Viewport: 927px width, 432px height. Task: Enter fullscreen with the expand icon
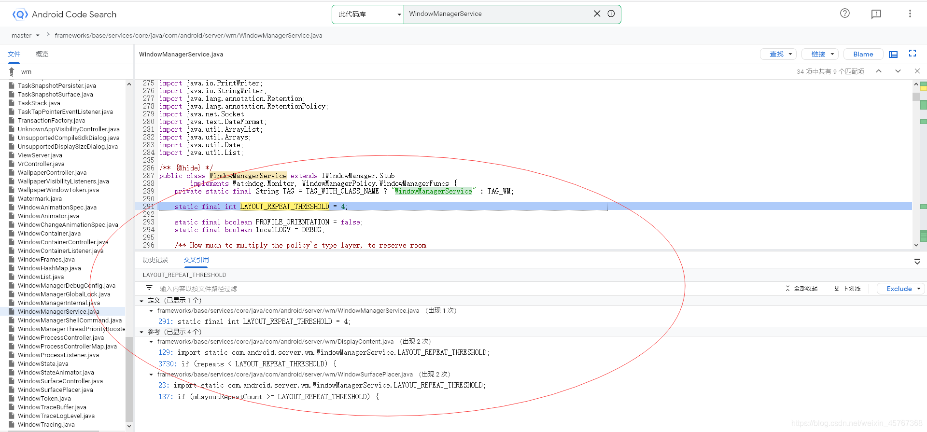click(x=913, y=54)
